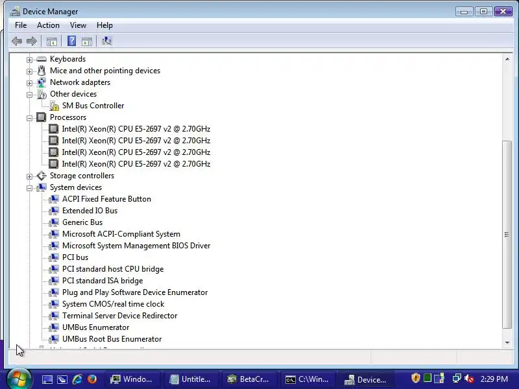Select Plug and Play Software Device Enumerator
Viewport: 519px width, 389px height.
click(135, 292)
